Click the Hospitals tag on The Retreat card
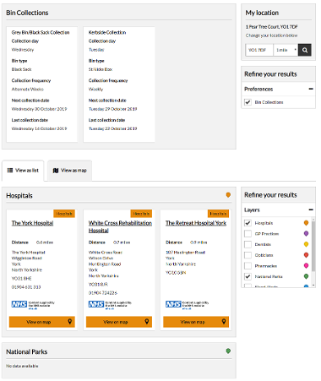This screenshot has height=381, width=321. click(x=218, y=214)
